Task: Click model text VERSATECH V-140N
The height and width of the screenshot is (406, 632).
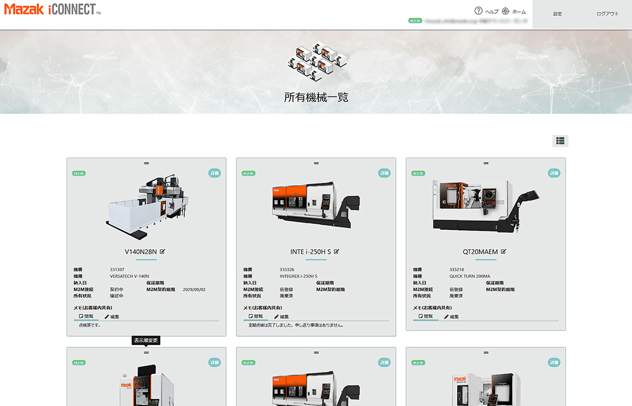Action: coord(129,276)
